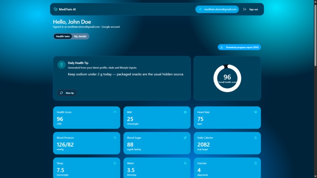Click the timer icon on Exercise card
This screenshot has width=317, height=178.
point(256,163)
